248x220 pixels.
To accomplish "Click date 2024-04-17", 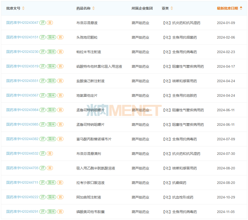I will click(x=226, y=67).
